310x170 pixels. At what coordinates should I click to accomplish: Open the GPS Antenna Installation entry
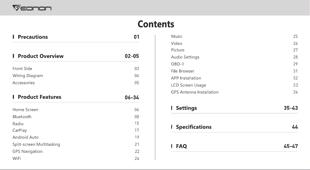pos(195,92)
